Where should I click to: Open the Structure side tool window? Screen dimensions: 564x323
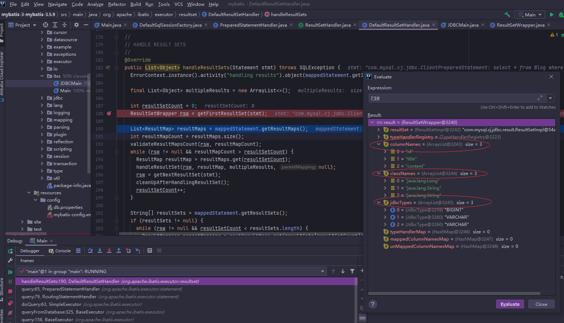click(x=2, y=289)
